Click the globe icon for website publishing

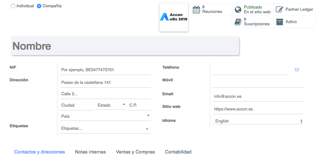(238, 9)
